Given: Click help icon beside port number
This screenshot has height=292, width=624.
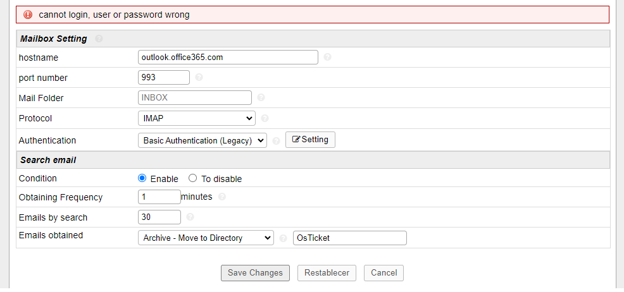Looking at the screenshot, I should point(199,78).
